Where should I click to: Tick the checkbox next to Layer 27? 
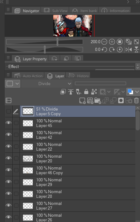[16, 206]
